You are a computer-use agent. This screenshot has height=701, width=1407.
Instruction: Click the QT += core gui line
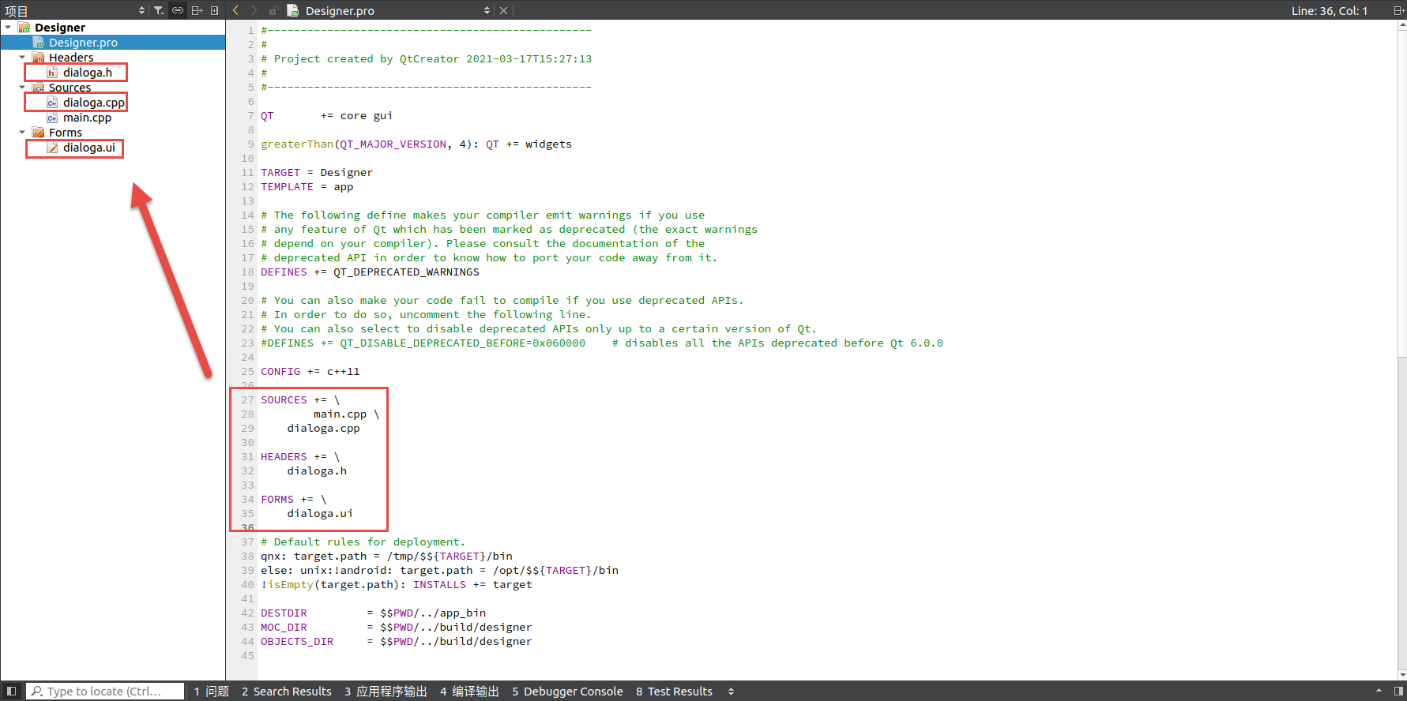pyautogui.click(x=327, y=116)
